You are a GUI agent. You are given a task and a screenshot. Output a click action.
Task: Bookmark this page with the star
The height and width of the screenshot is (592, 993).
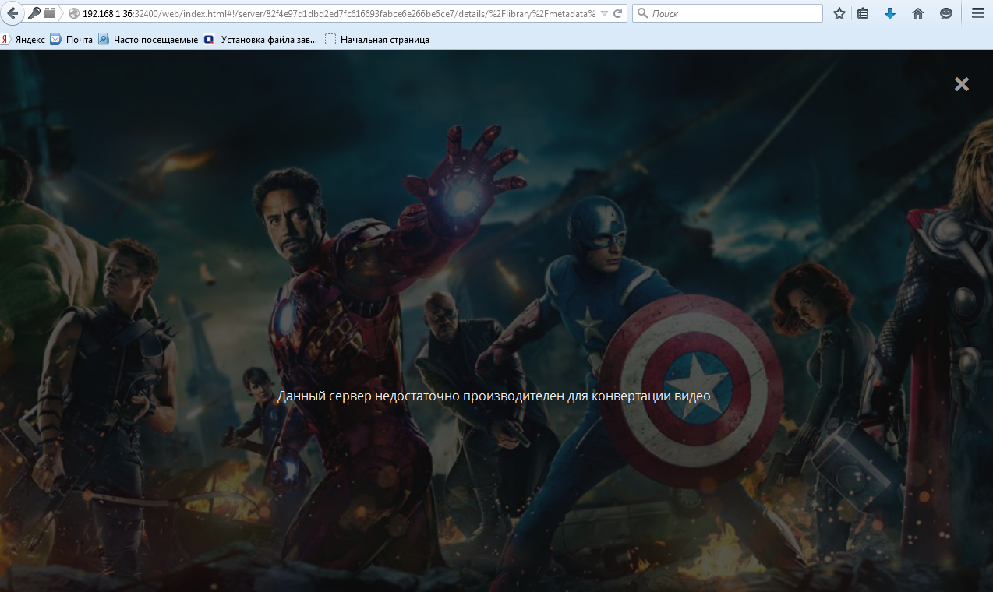click(x=839, y=13)
